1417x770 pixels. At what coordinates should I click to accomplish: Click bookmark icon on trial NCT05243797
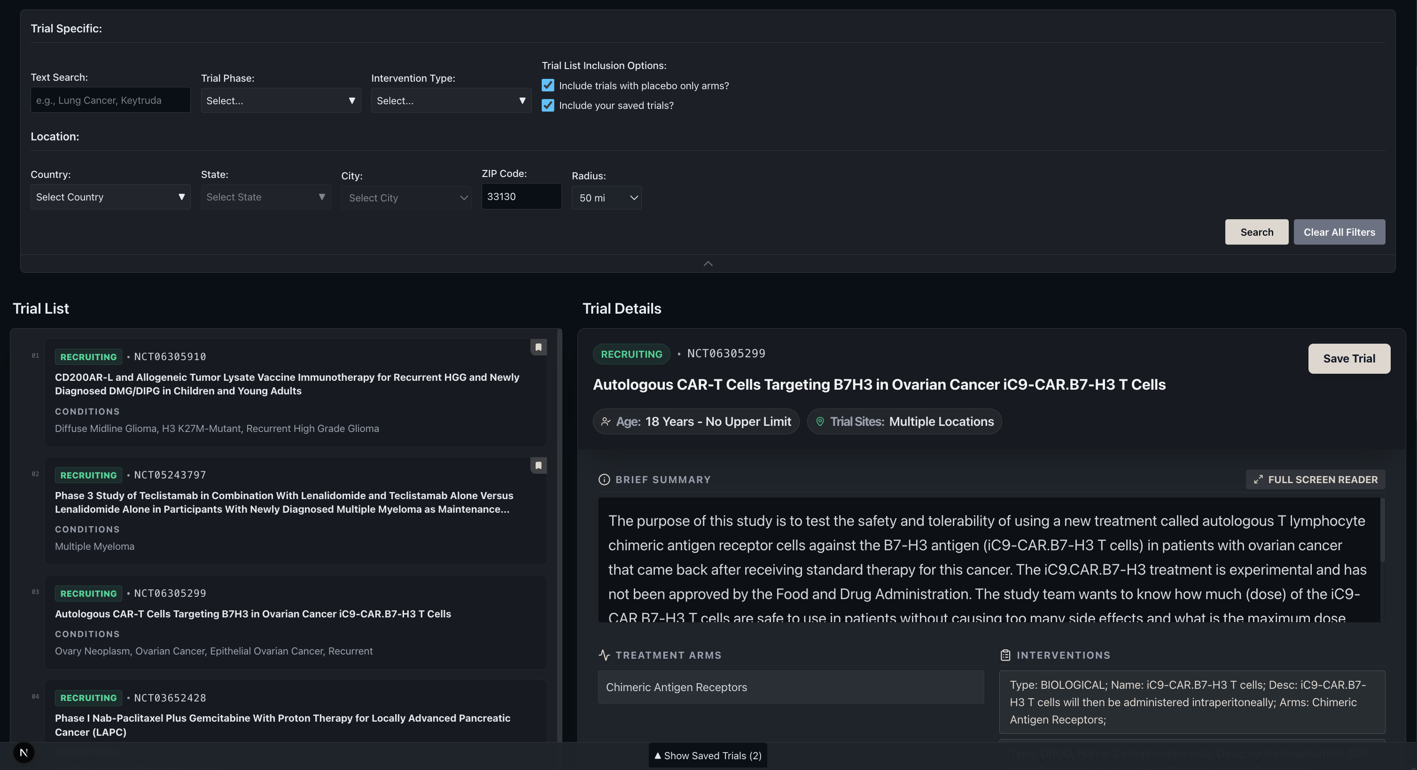click(x=538, y=465)
